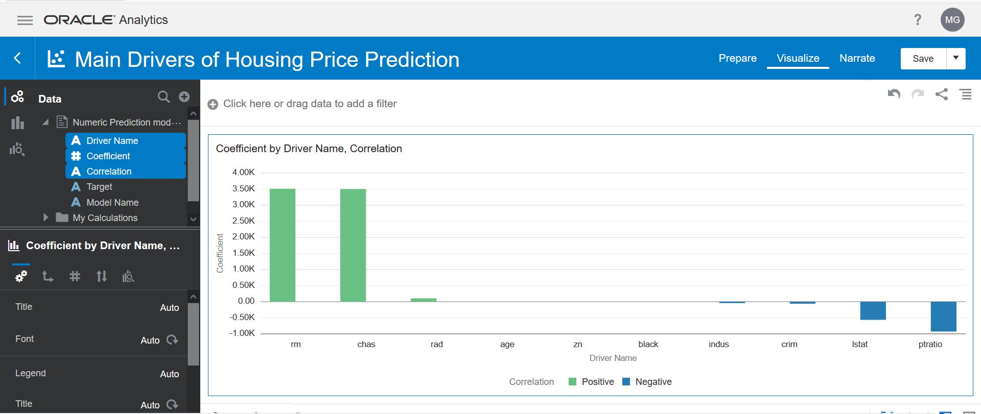This screenshot has height=414, width=981.
Task: Save the workbook
Action: click(x=922, y=58)
